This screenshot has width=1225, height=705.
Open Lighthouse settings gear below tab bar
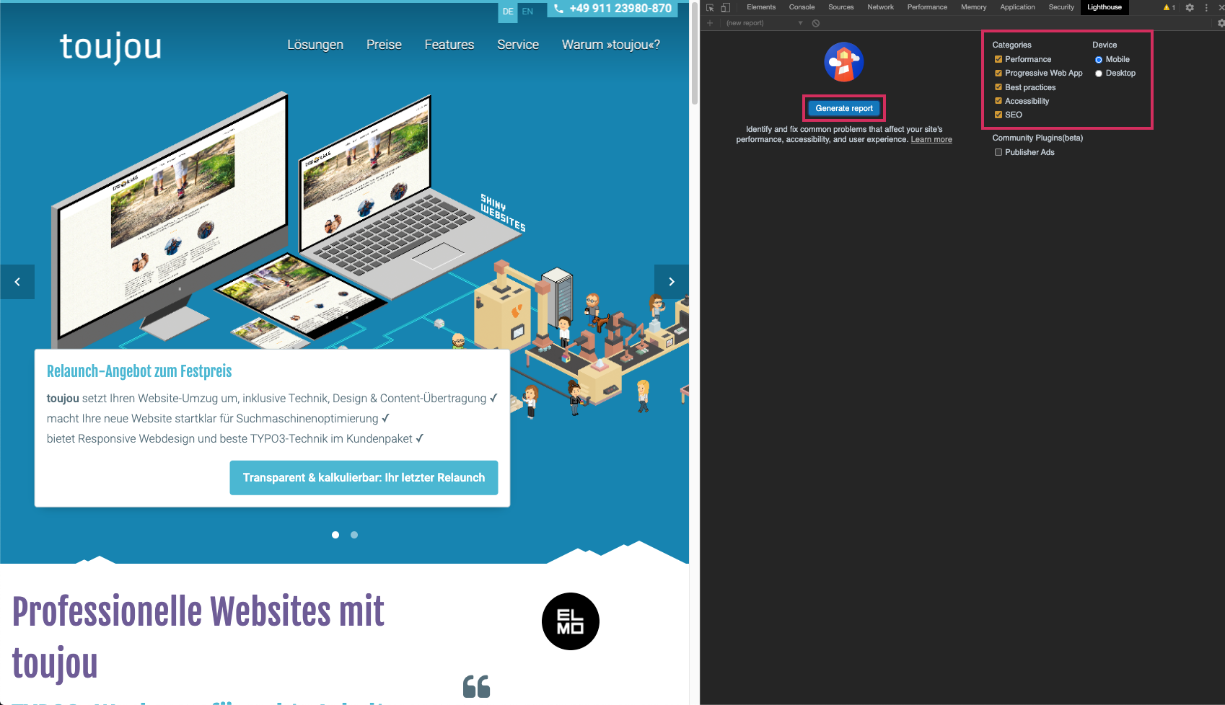pyautogui.click(x=1221, y=23)
